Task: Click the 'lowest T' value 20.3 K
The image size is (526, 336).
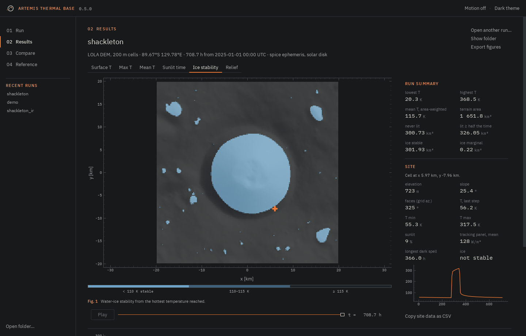Action: coord(413,99)
